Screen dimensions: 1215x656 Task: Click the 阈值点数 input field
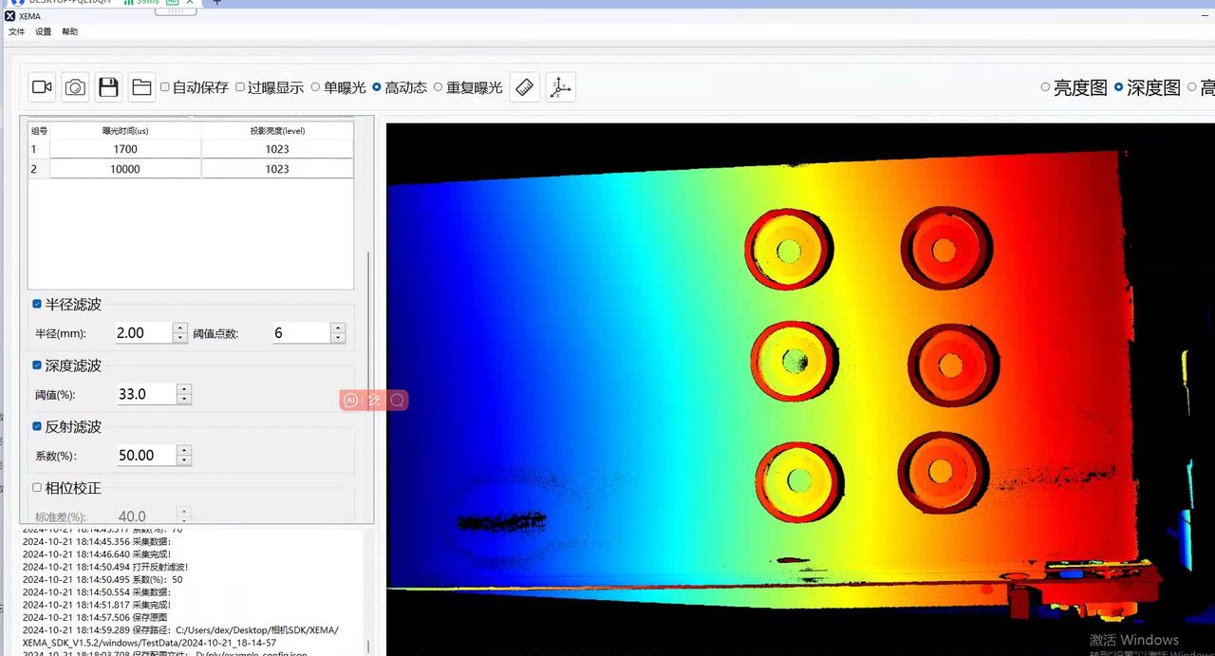(x=300, y=332)
